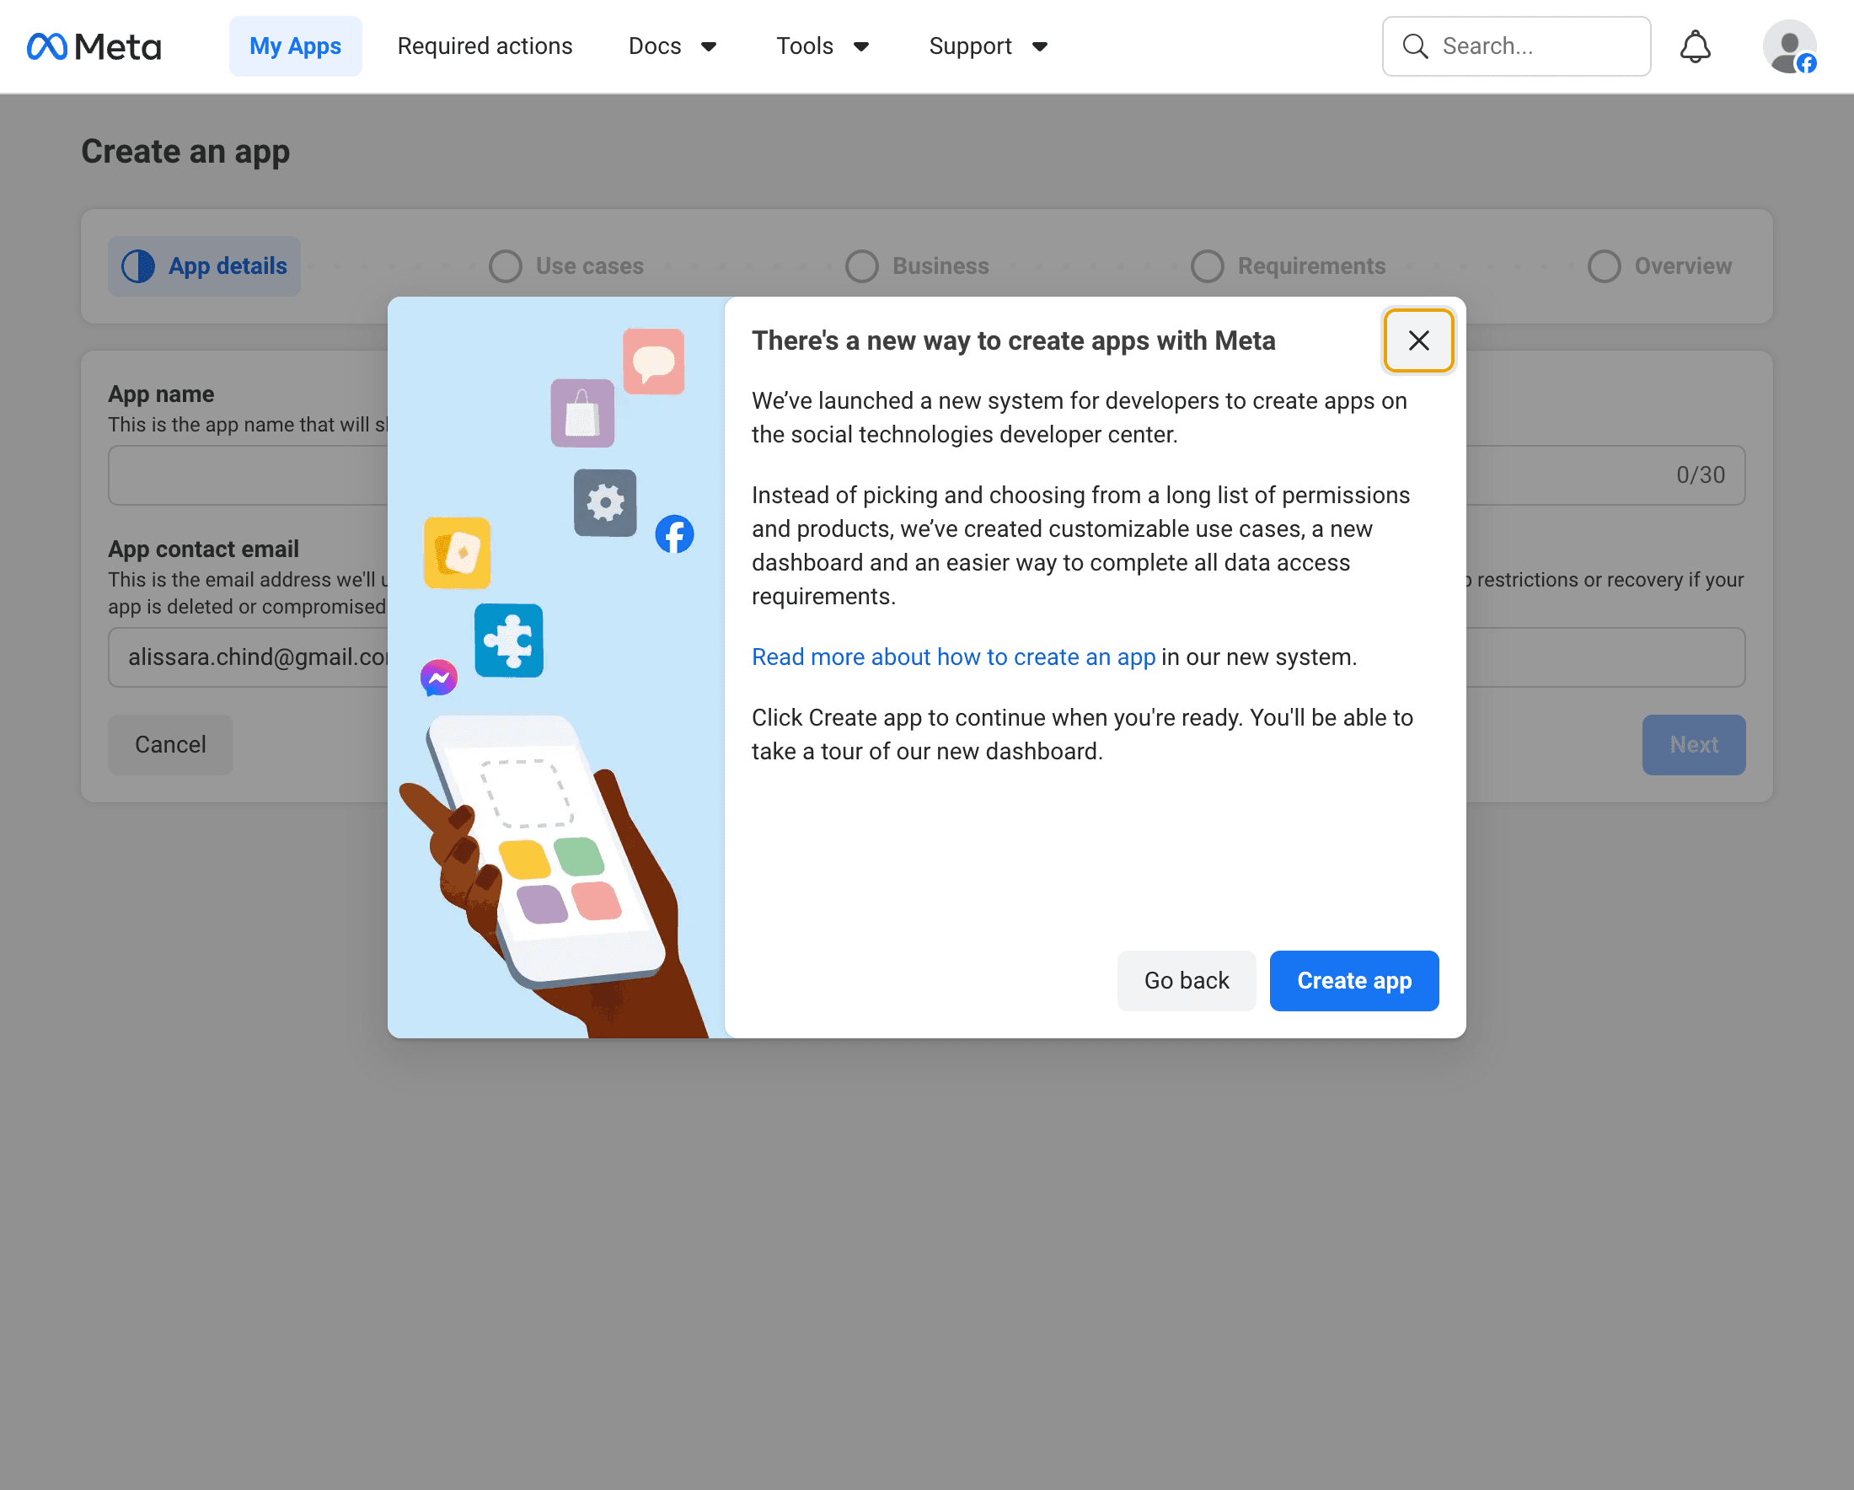Click the Go back button
Screen dimensions: 1854x1490
tap(1186, 981)
